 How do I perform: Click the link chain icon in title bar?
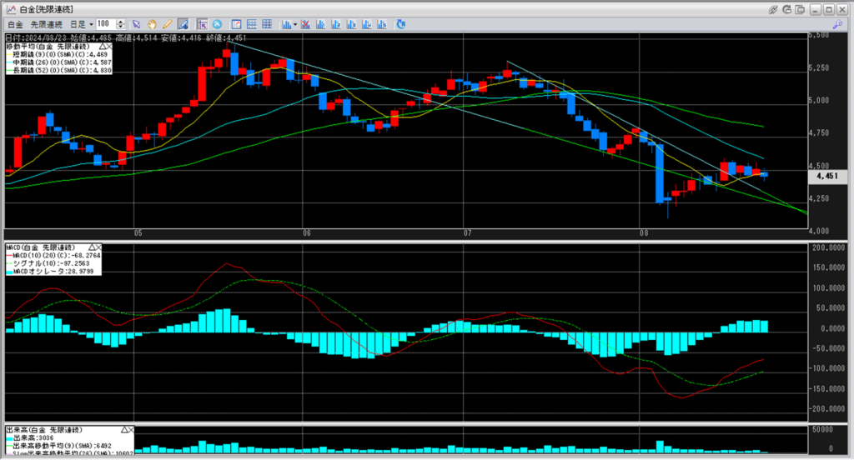coord(773,9)
